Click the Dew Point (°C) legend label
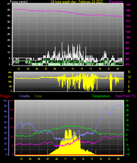 point(126,96)
